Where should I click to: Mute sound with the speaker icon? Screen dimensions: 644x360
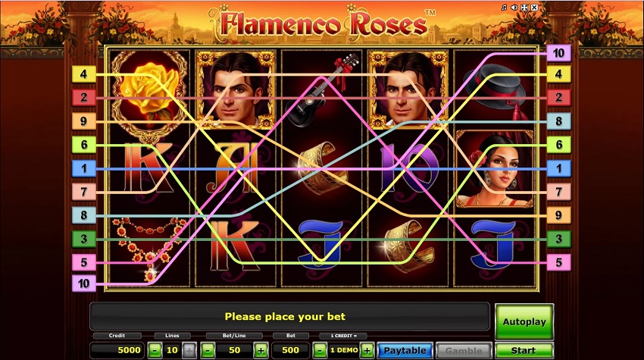pos(514,8)
